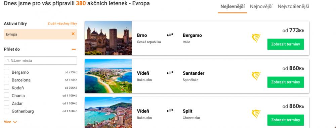Tick the Barcelona checkbox
This screenshot has width=336, height=128.
[x=6, y=80]
